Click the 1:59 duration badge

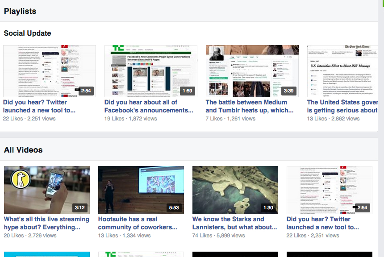pos(188,91)
